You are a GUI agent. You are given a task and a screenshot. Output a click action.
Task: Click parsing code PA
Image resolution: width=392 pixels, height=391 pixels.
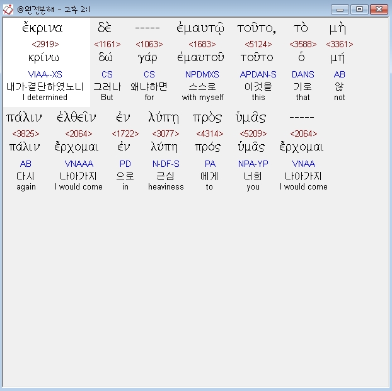(210, 164)
